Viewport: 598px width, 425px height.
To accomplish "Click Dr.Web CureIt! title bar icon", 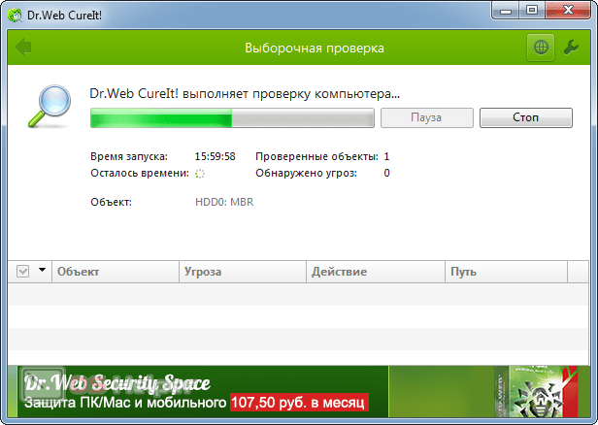I will (15, 16).
